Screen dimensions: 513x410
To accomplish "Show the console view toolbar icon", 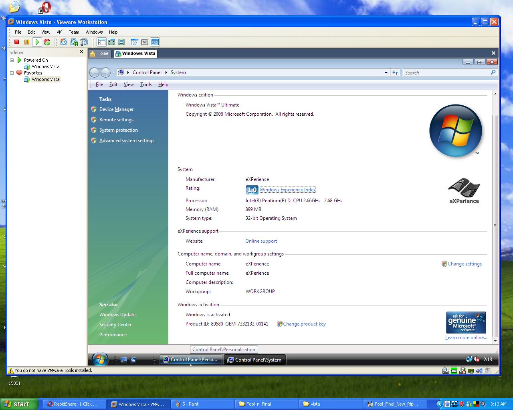I will [x=155, y=42].
